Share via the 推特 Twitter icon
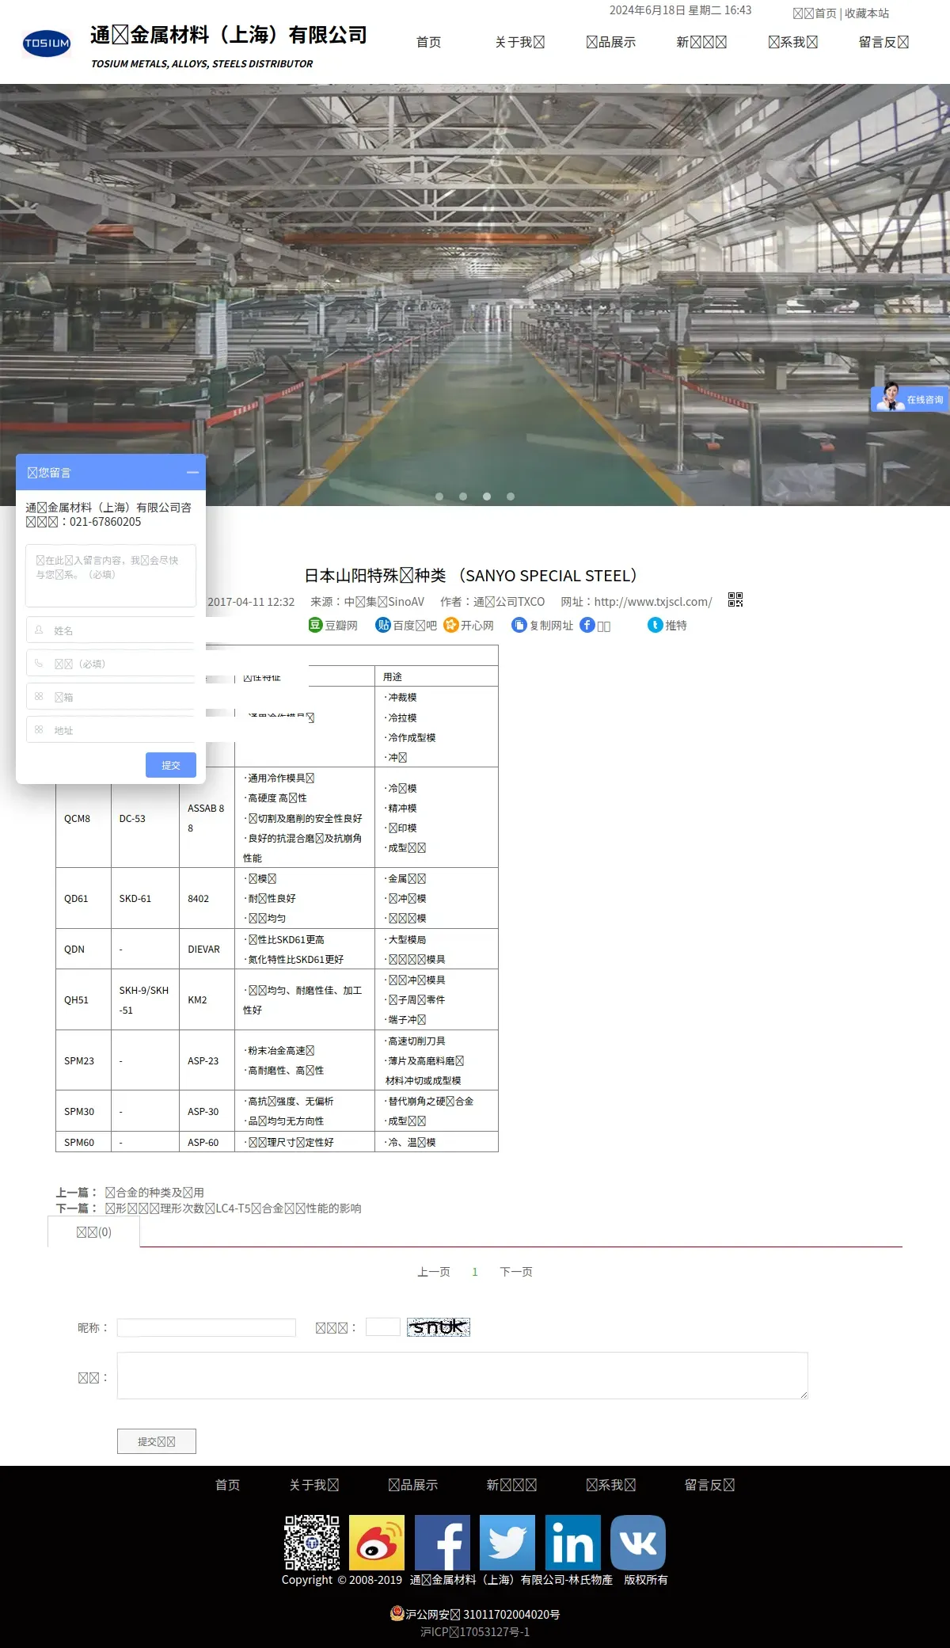Viewport: 950px width, 1648px height. point(655,625)
